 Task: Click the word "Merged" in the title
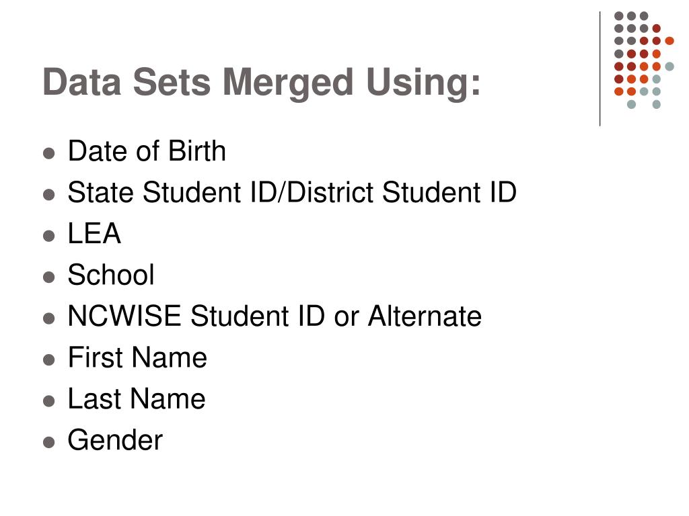click(288, 83)
